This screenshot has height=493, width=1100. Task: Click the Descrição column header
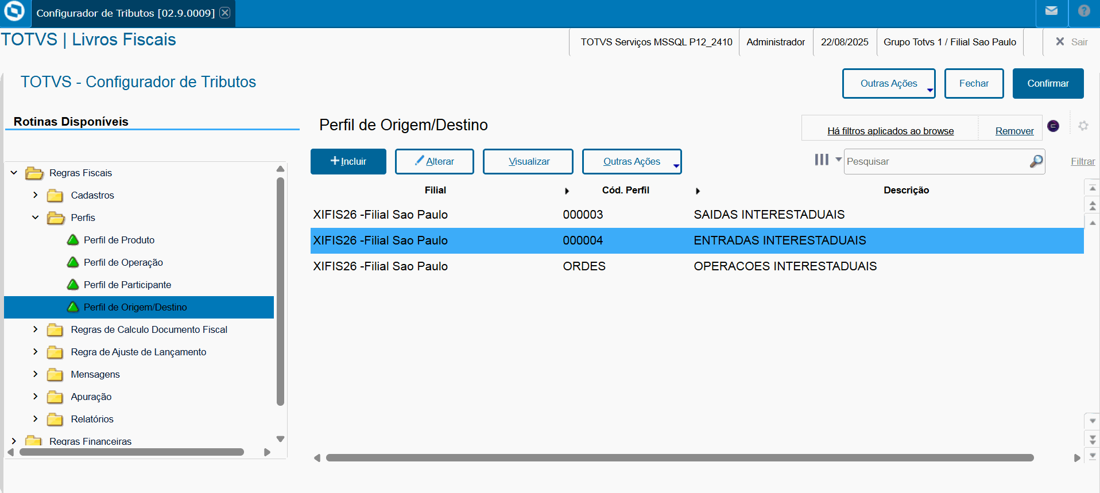click(x=906, y=190)
